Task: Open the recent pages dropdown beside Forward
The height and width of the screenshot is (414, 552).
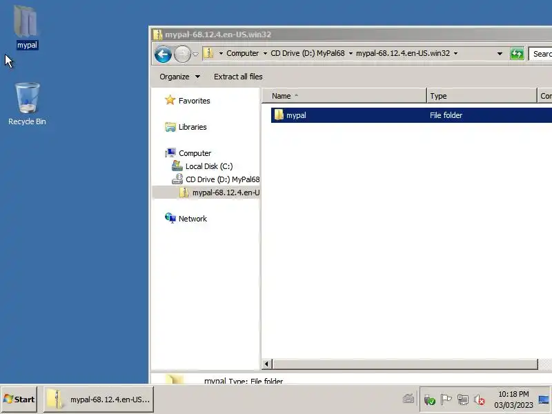Action: click(x=196, y=55)
